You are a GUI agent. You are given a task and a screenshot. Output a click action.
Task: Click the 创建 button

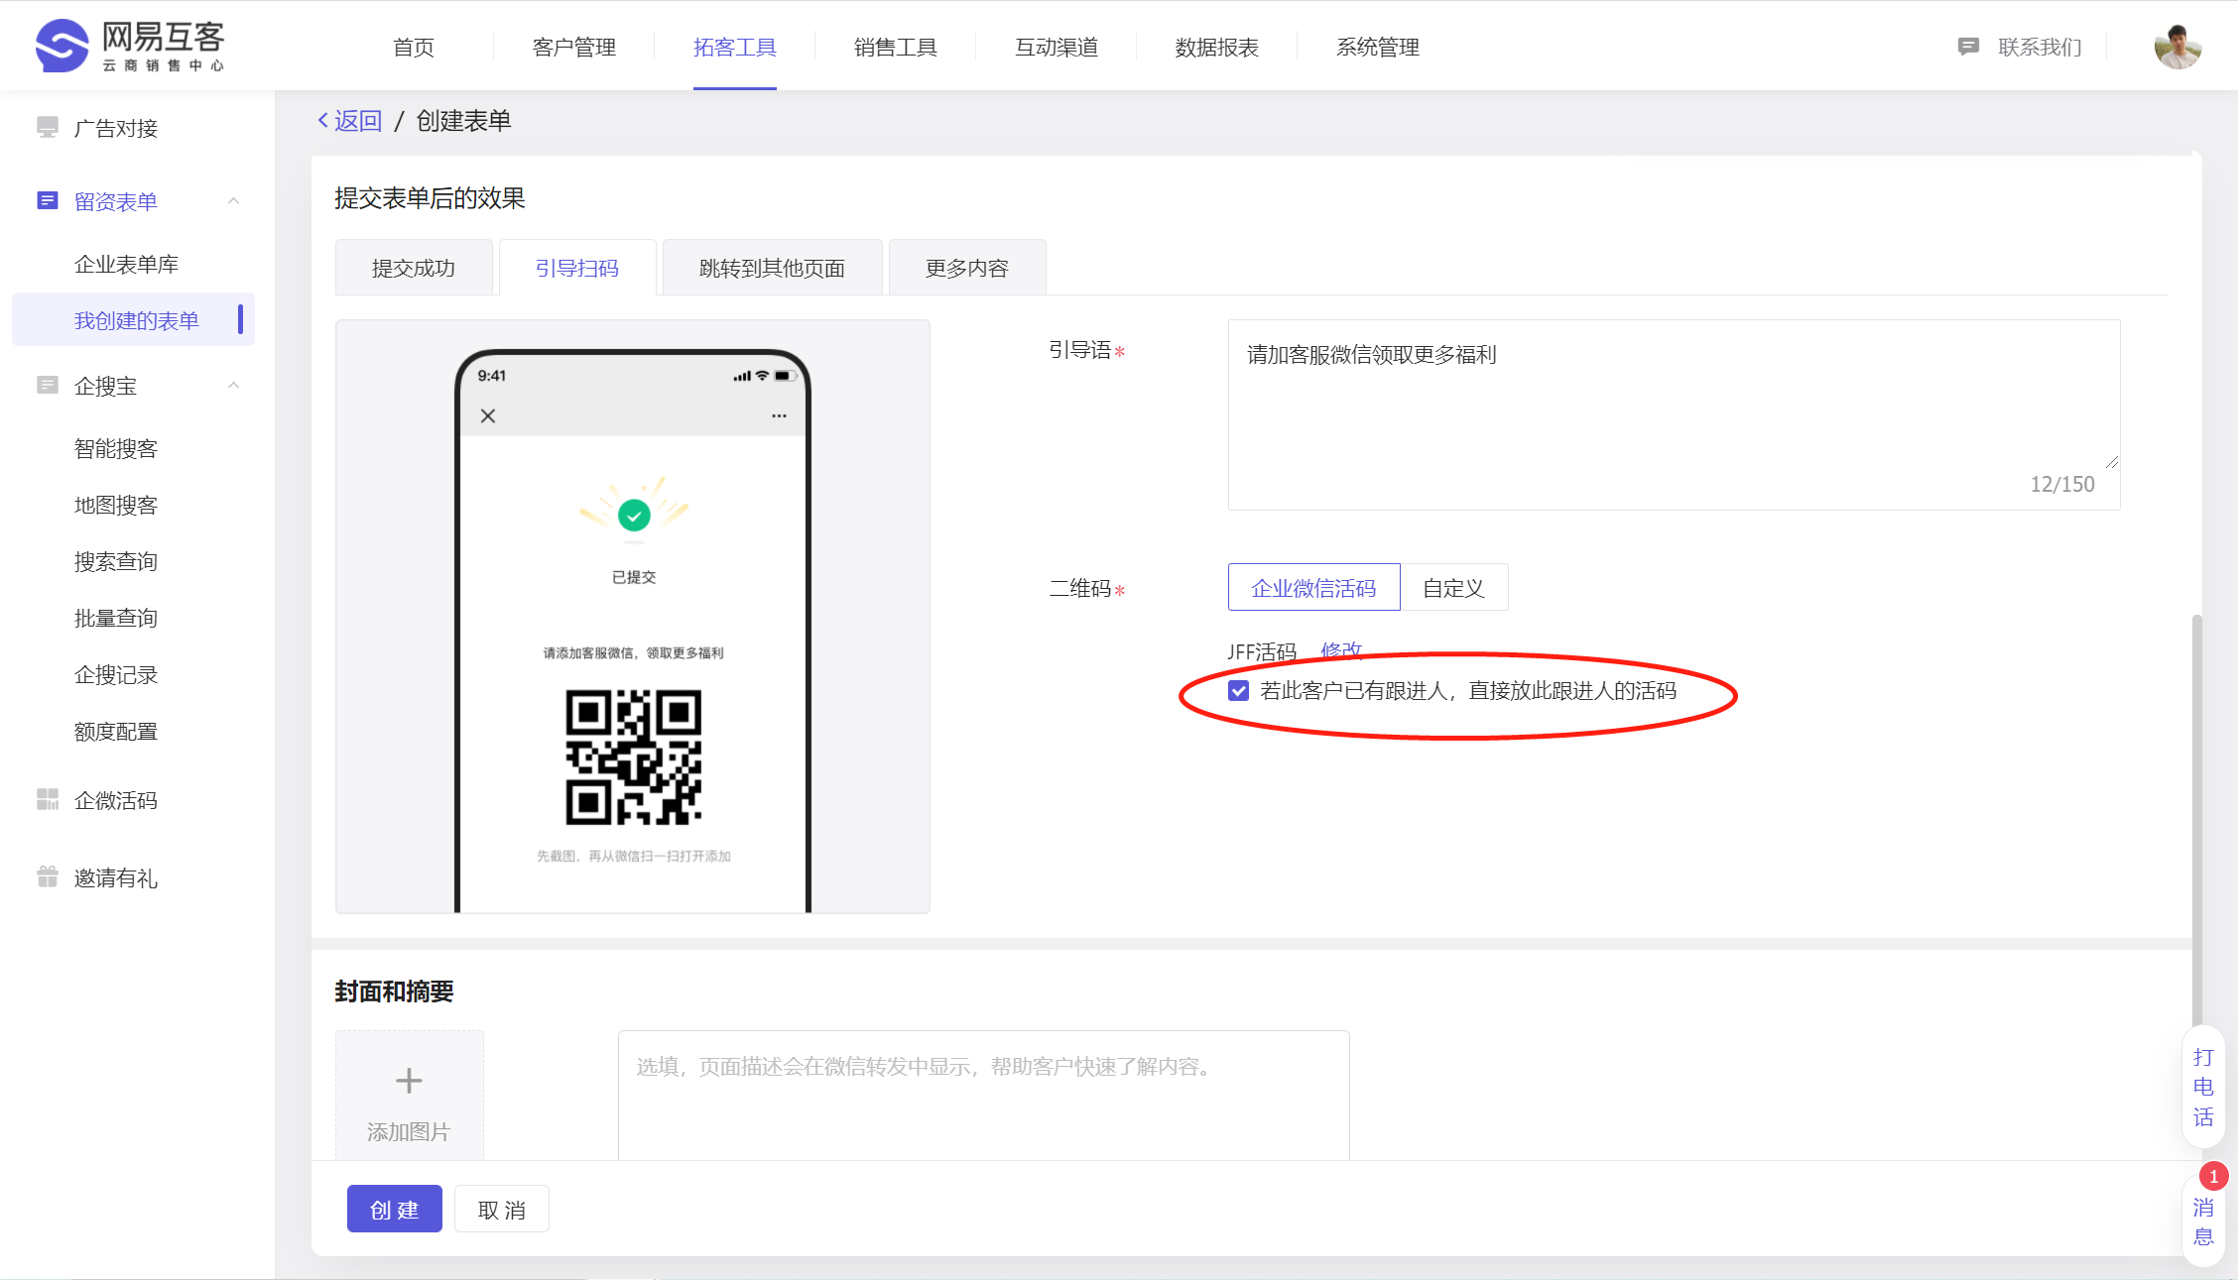[395, 1209]
